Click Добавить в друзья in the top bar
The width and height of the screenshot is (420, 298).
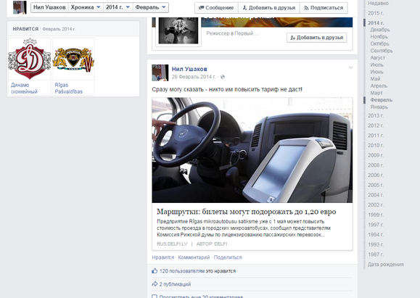[x=269, y=8]
